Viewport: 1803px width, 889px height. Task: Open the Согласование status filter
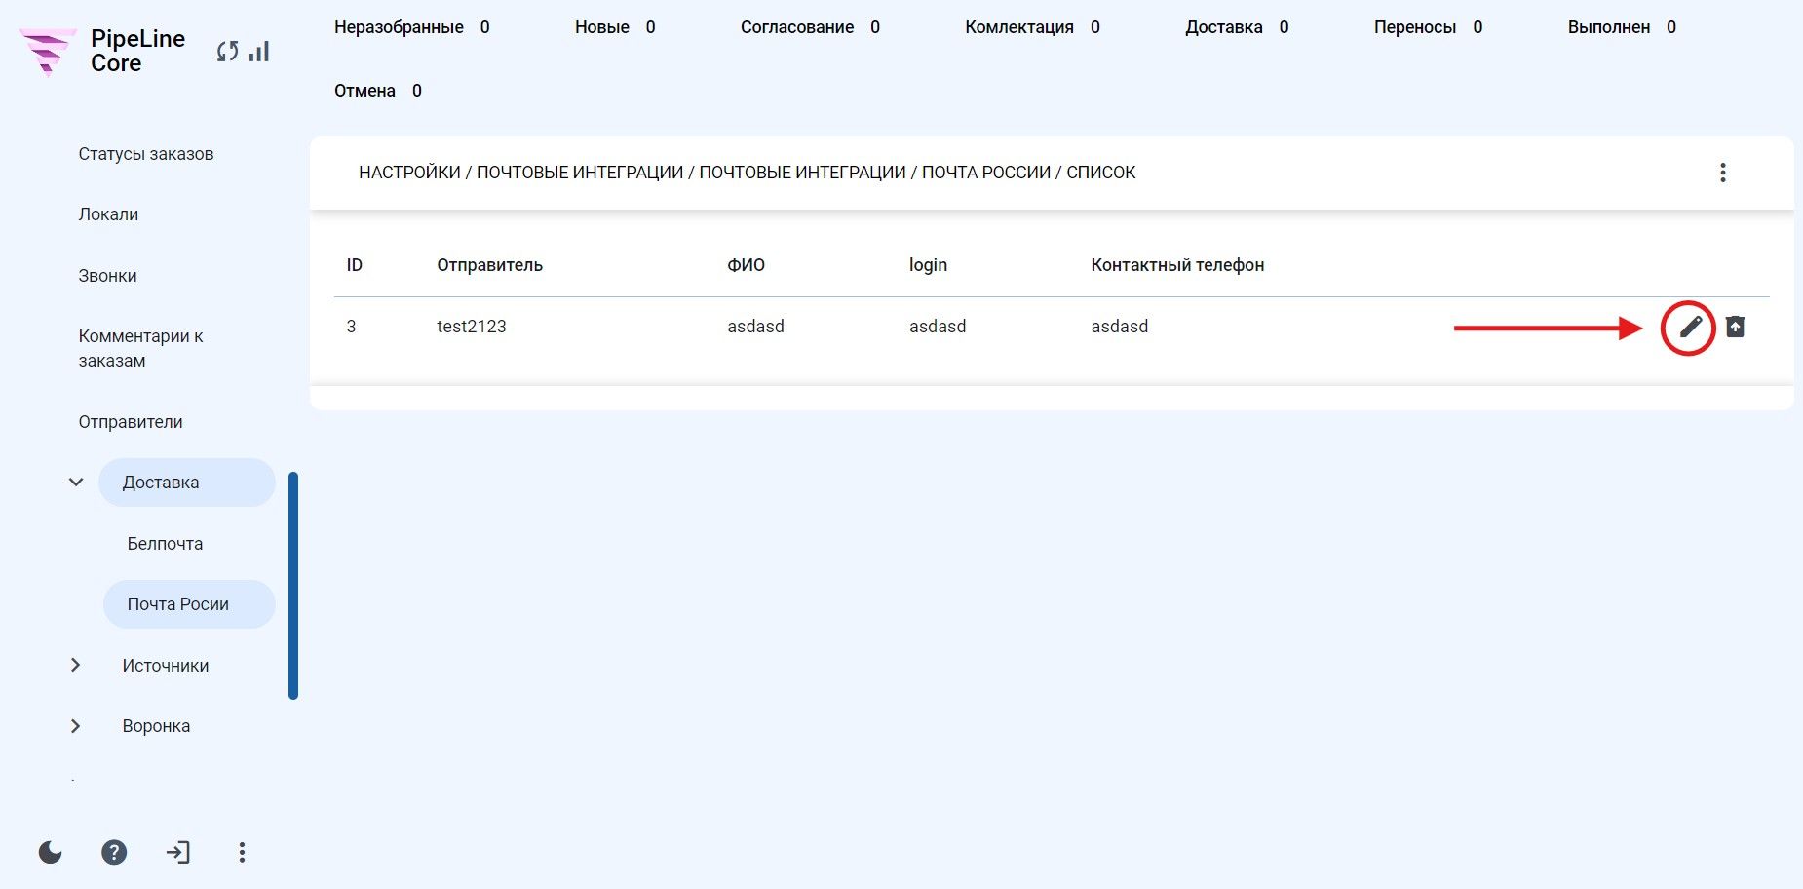[810, 27]
